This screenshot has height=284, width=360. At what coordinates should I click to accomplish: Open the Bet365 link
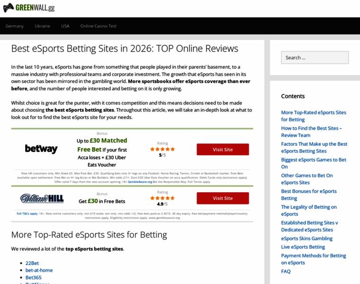pos(34,277)
